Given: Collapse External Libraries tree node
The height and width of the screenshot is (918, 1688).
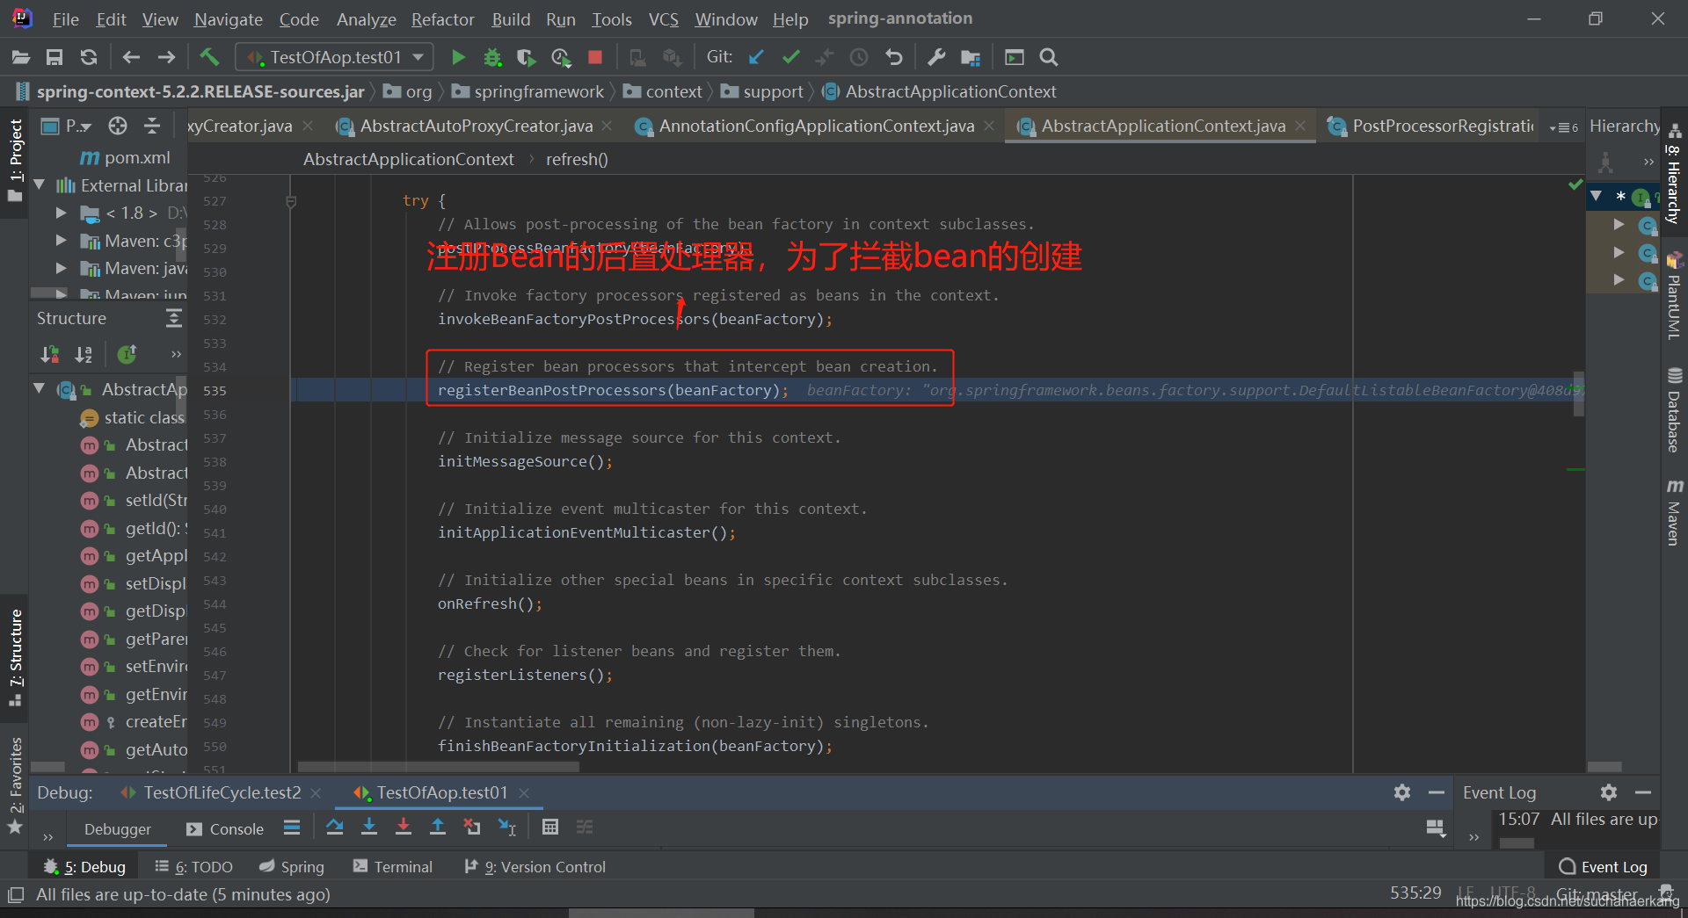Looking at the screenshot, I should (40, 185).
